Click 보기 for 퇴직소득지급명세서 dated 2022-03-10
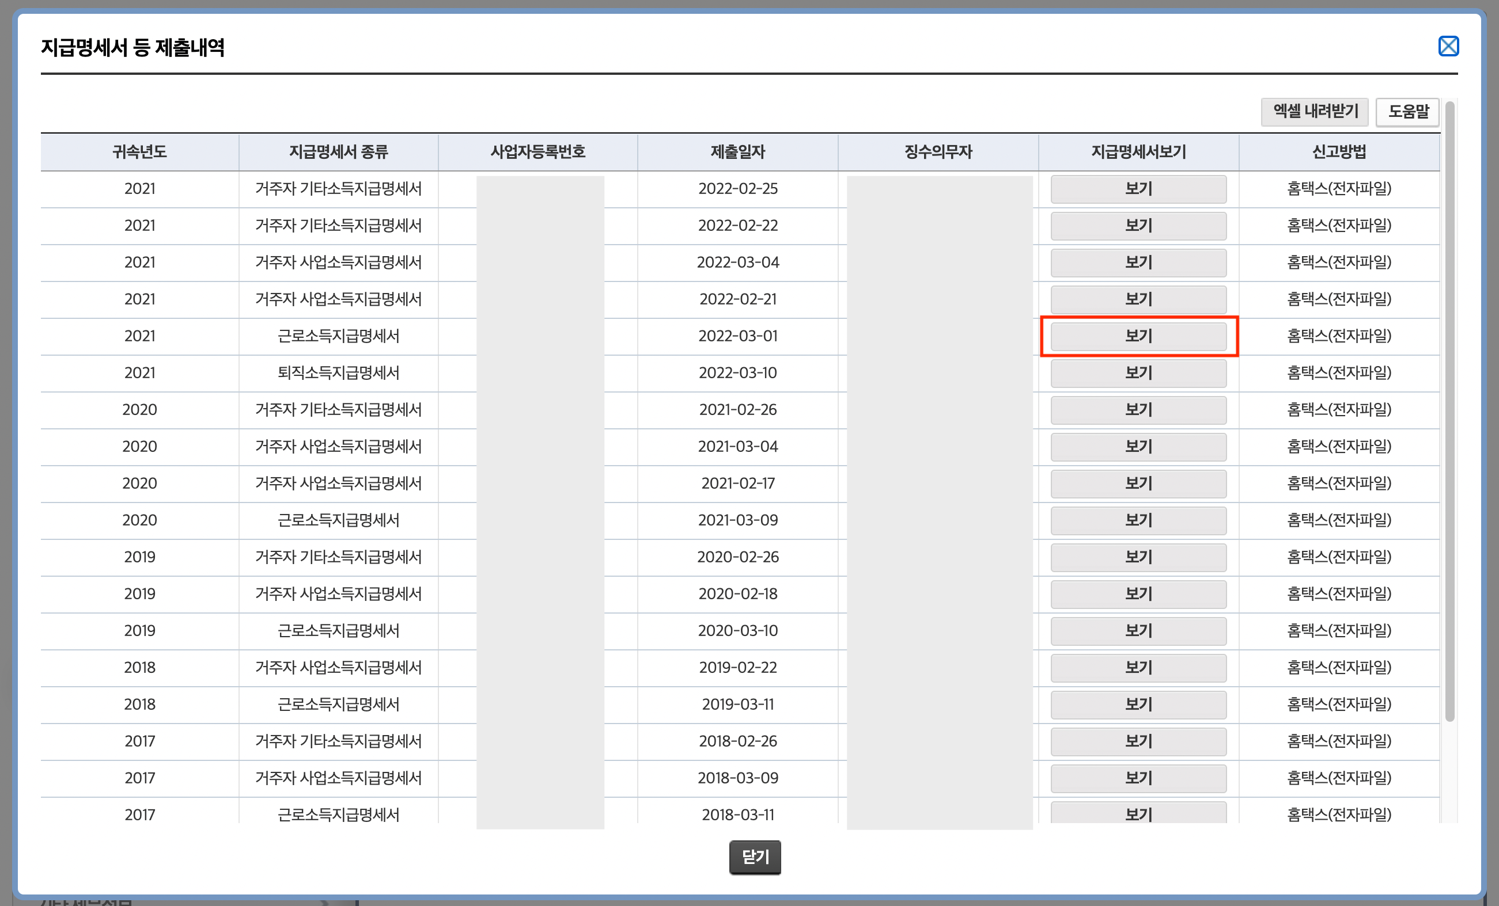The height and width of the screenshot is (906, 1499). pyautogui.click(x=1138, y=373)
